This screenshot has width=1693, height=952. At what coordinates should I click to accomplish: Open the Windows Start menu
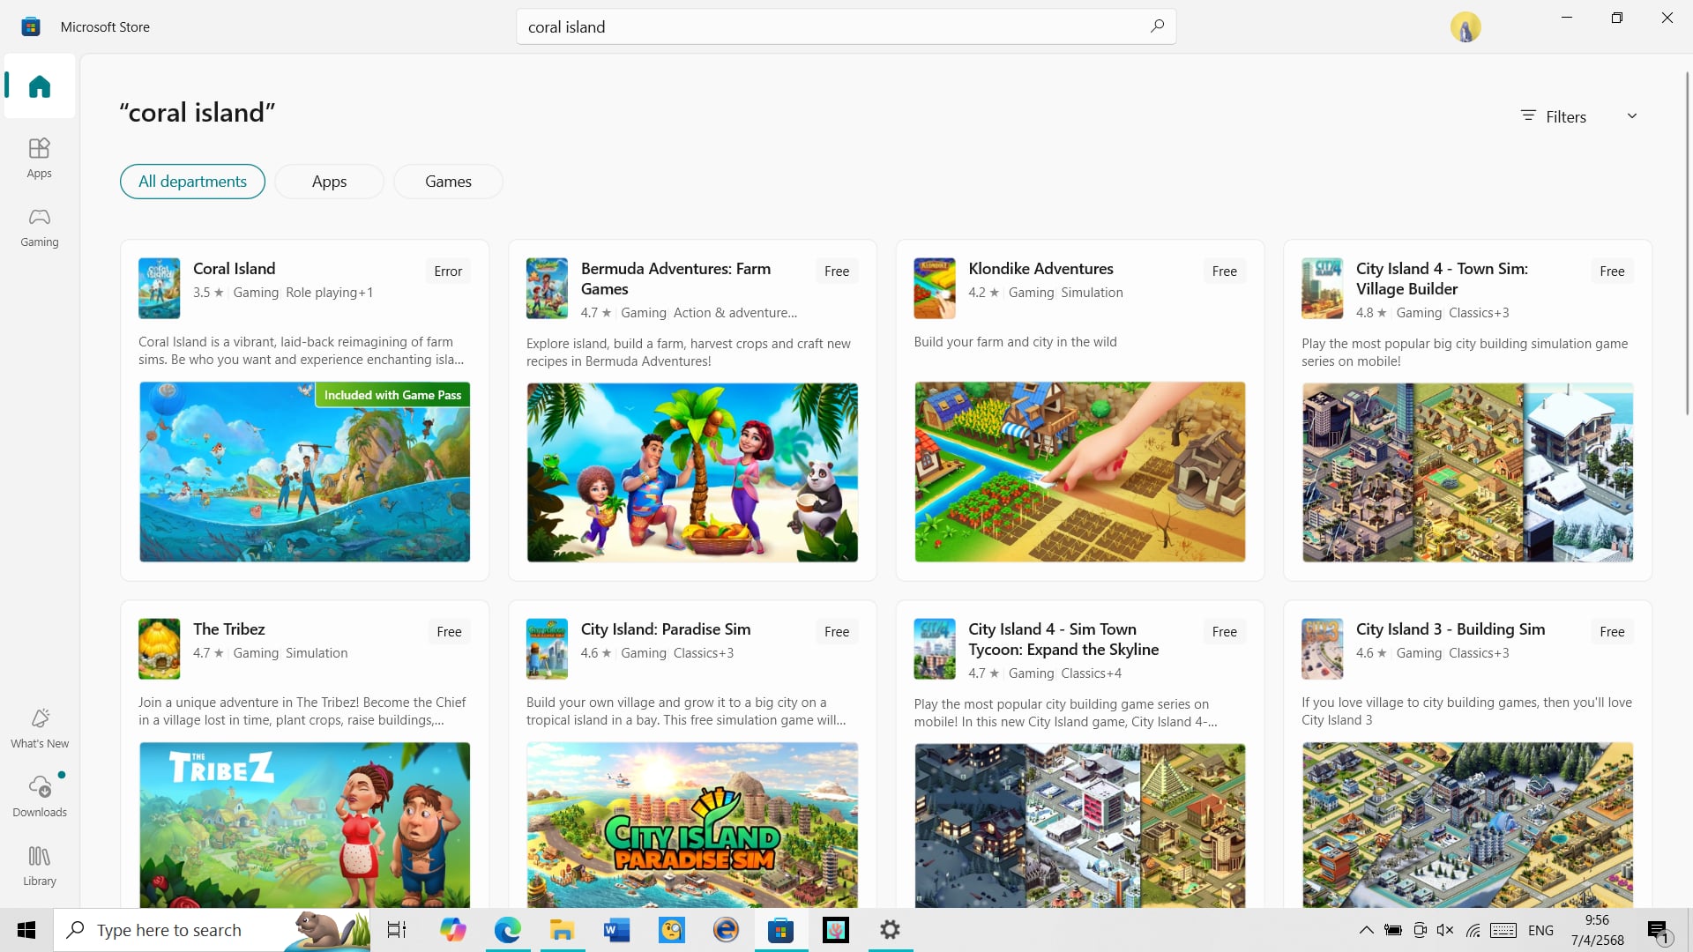[x=26, y=930]
